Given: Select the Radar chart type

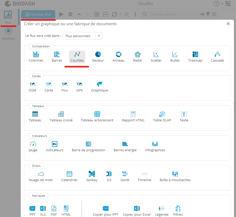Looking at the screenshot, I should pyautogui.click(x=137, y=57).
